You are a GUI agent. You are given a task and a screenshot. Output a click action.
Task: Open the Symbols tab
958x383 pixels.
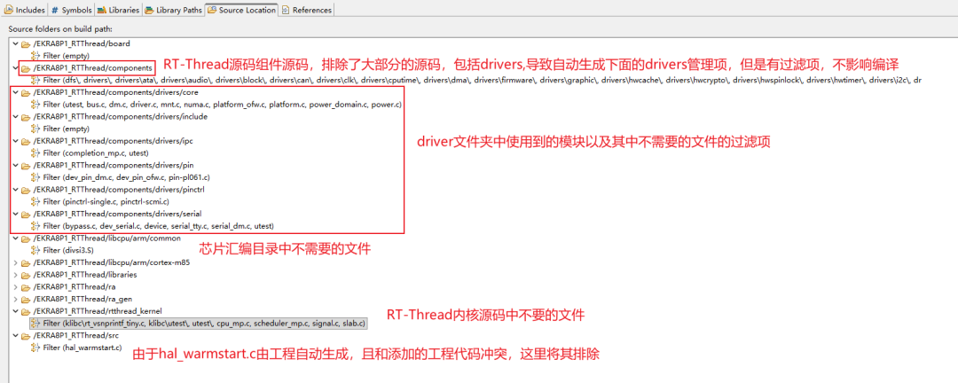coord(71,10)
